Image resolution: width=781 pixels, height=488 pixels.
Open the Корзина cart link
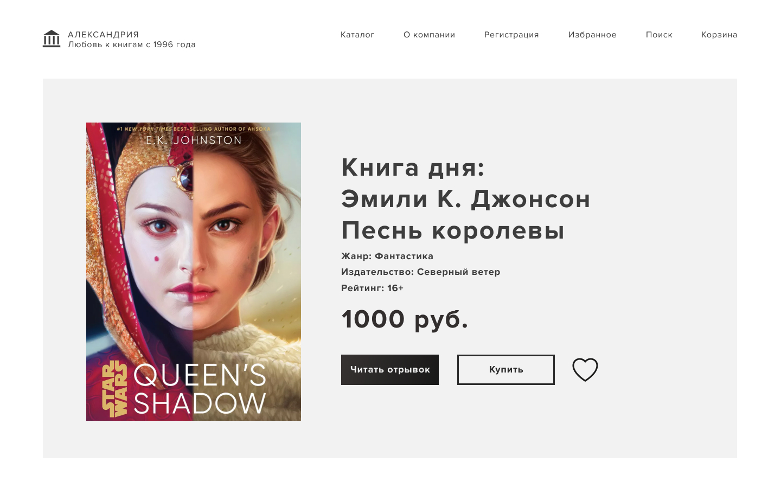(719, 35)
